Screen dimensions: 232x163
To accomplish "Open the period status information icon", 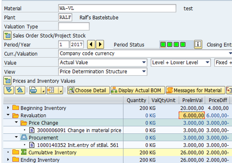I will point(198,45).
